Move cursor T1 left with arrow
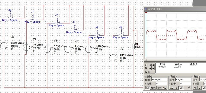Viewport: 206px width, 93px height. 150,65
